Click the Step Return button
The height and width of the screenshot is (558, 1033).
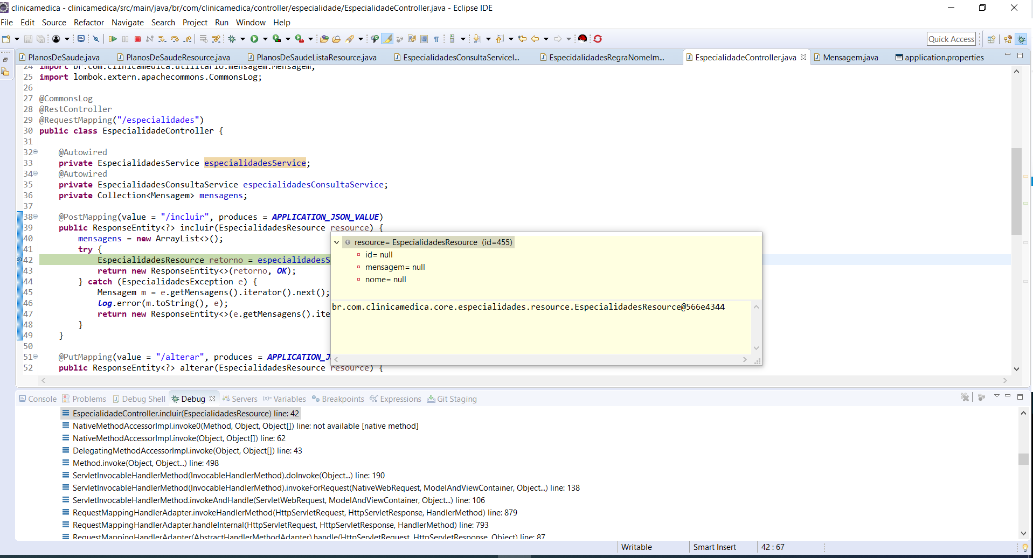point(188,39)
